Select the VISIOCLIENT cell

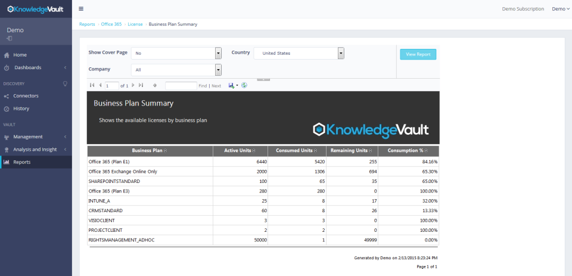coord(102,221)
